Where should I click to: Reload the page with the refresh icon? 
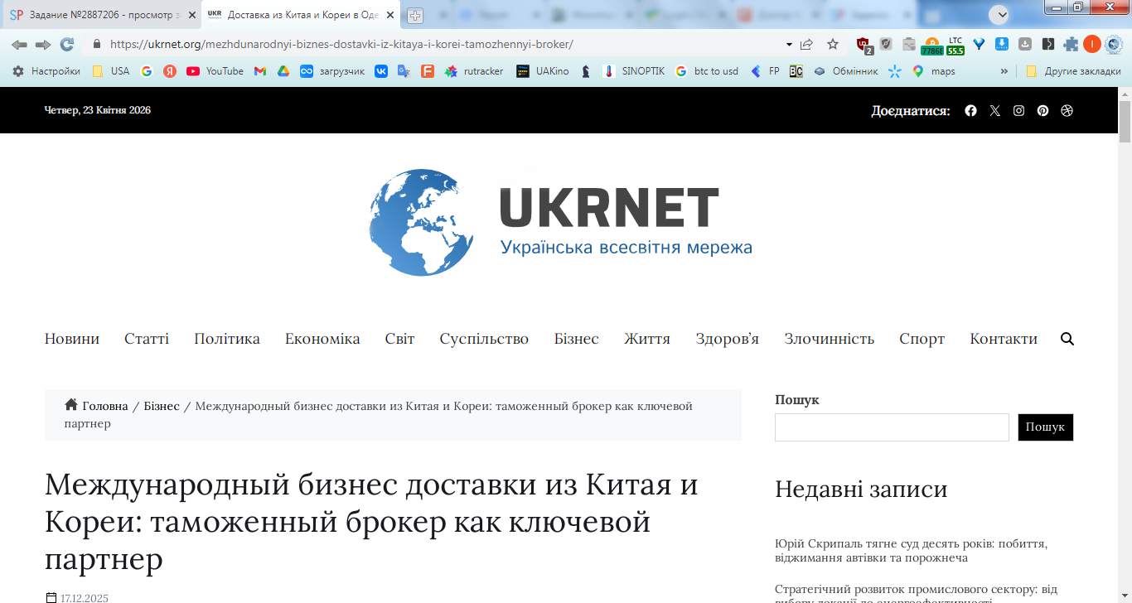click(x=67, y=44)
